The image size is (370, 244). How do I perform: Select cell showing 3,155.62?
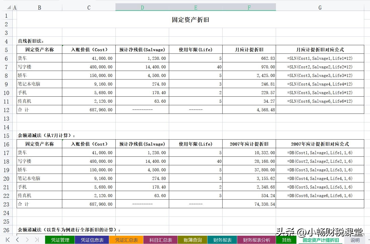coord(249,178)
